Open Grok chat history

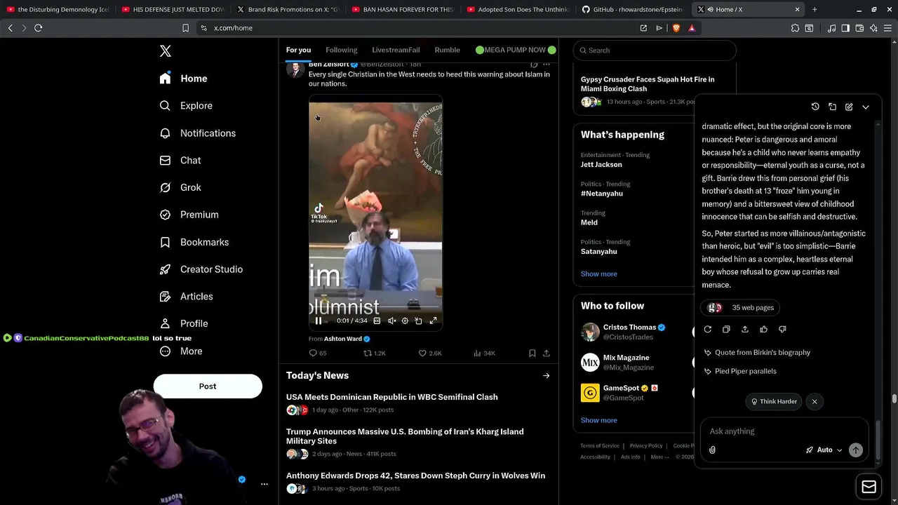click(815, 107)
